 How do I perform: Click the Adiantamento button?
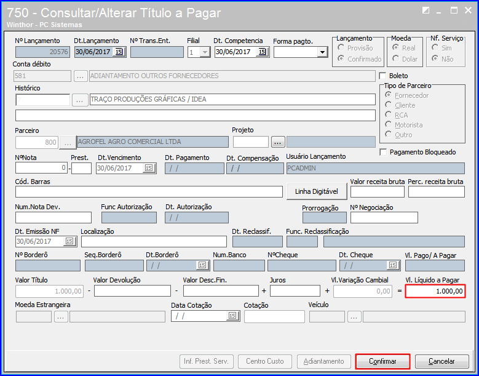324,361
